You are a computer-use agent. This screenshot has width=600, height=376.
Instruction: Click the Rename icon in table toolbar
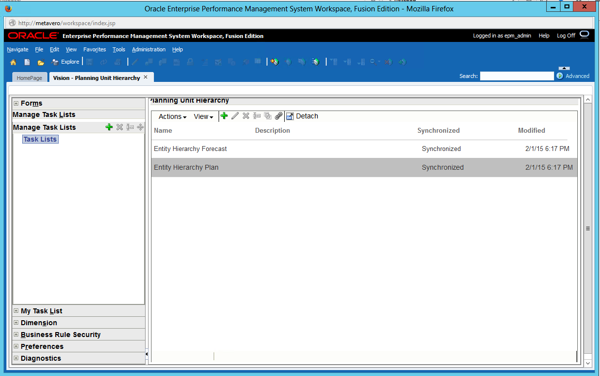[x=257, y=116]
